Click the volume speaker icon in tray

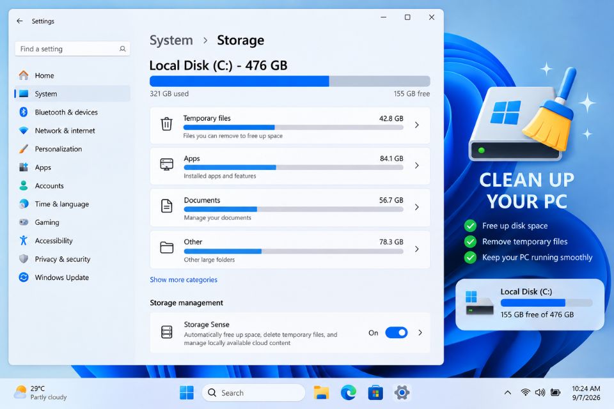[540, 392]
